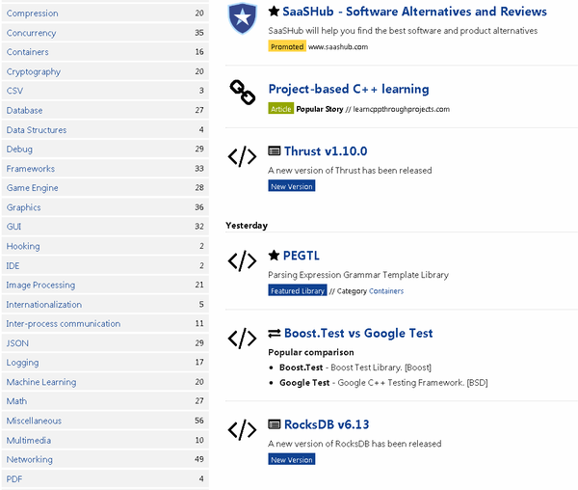This screenshot has height=490, width=578.
Task: Click the Promoted badge under SaaSHub
Action: point(287,47)
